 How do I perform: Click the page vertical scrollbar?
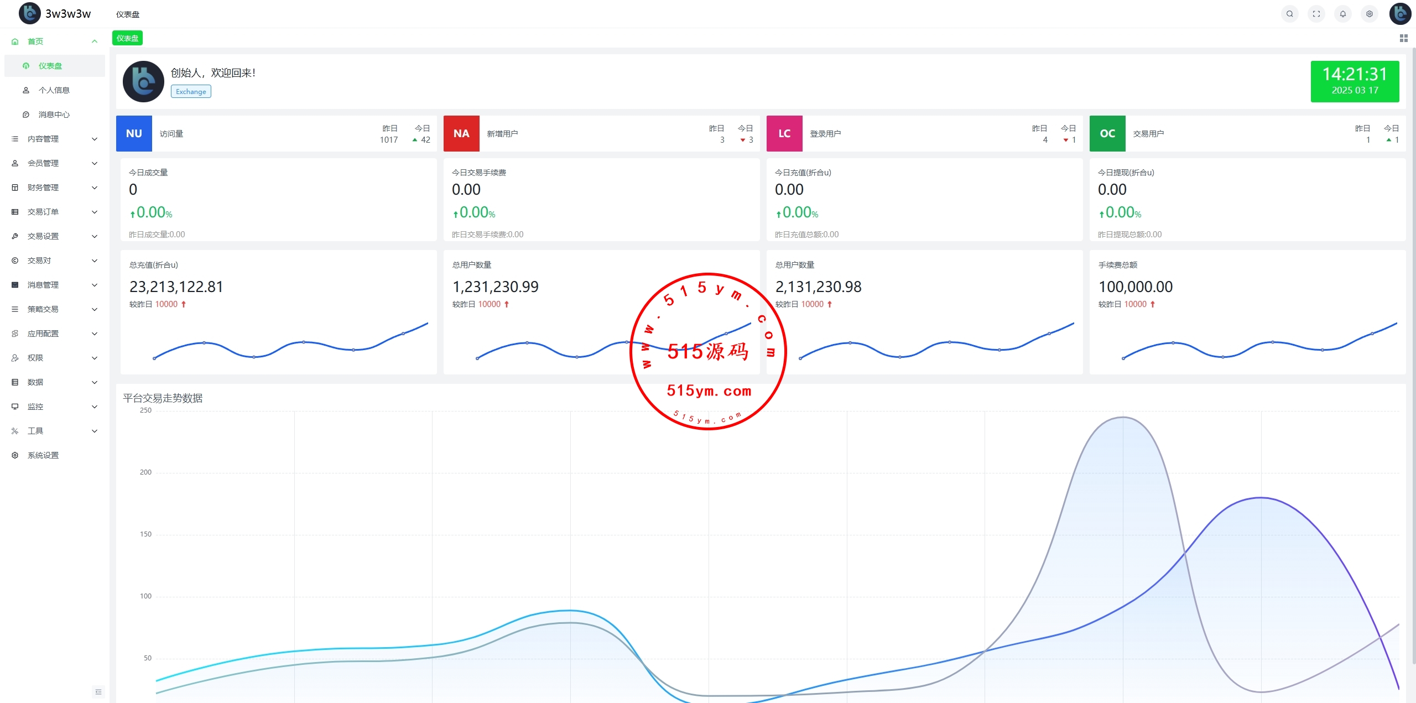(x=1413, y=354)
